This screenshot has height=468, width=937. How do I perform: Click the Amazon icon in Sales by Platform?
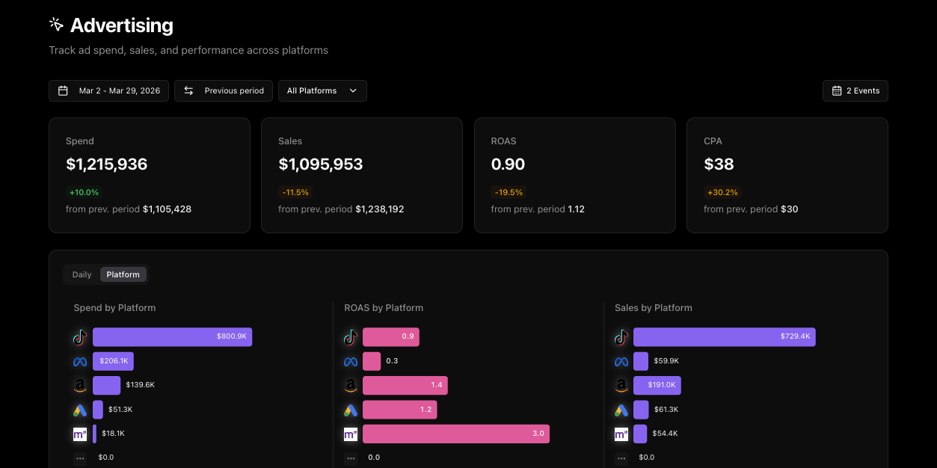621,386
